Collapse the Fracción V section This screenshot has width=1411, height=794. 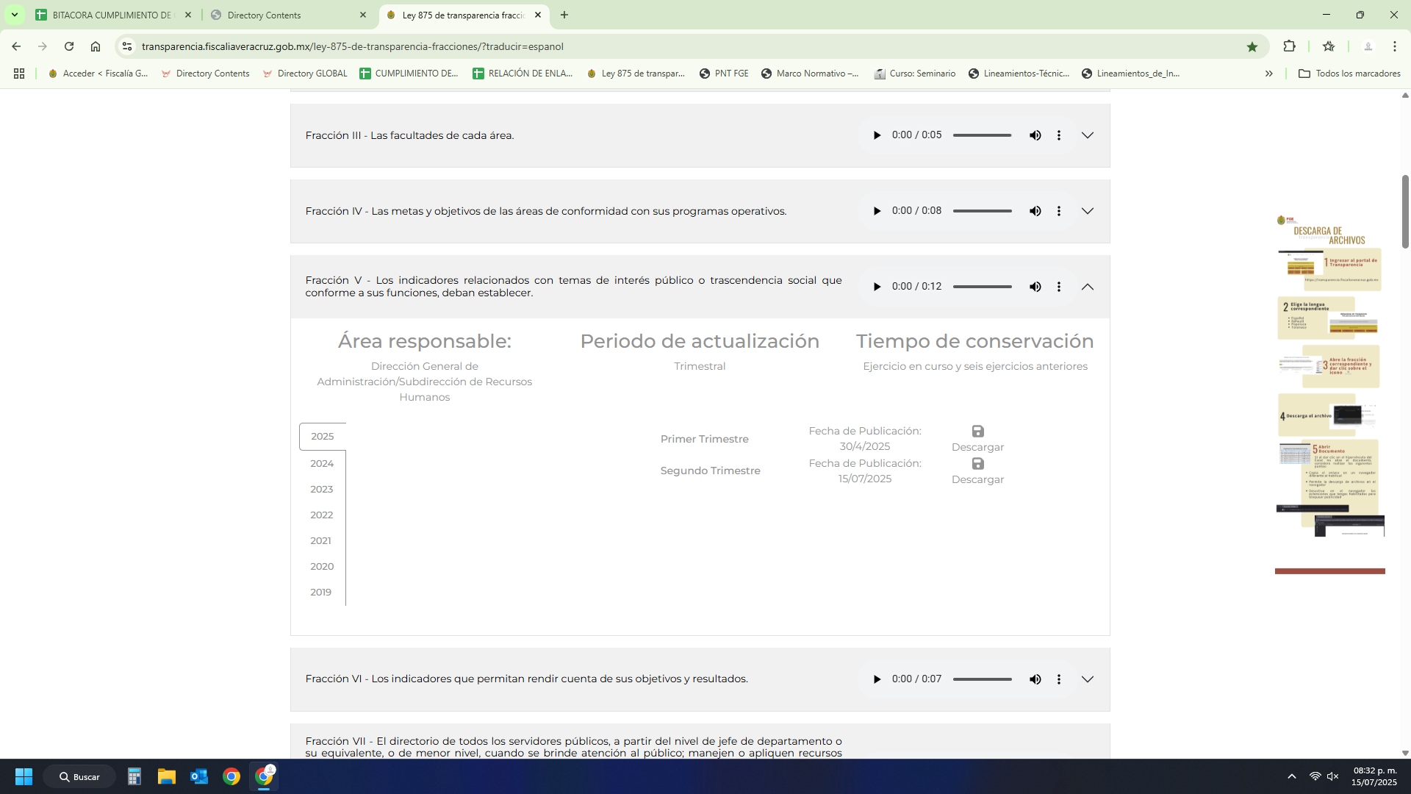[x=1088, y=287]
